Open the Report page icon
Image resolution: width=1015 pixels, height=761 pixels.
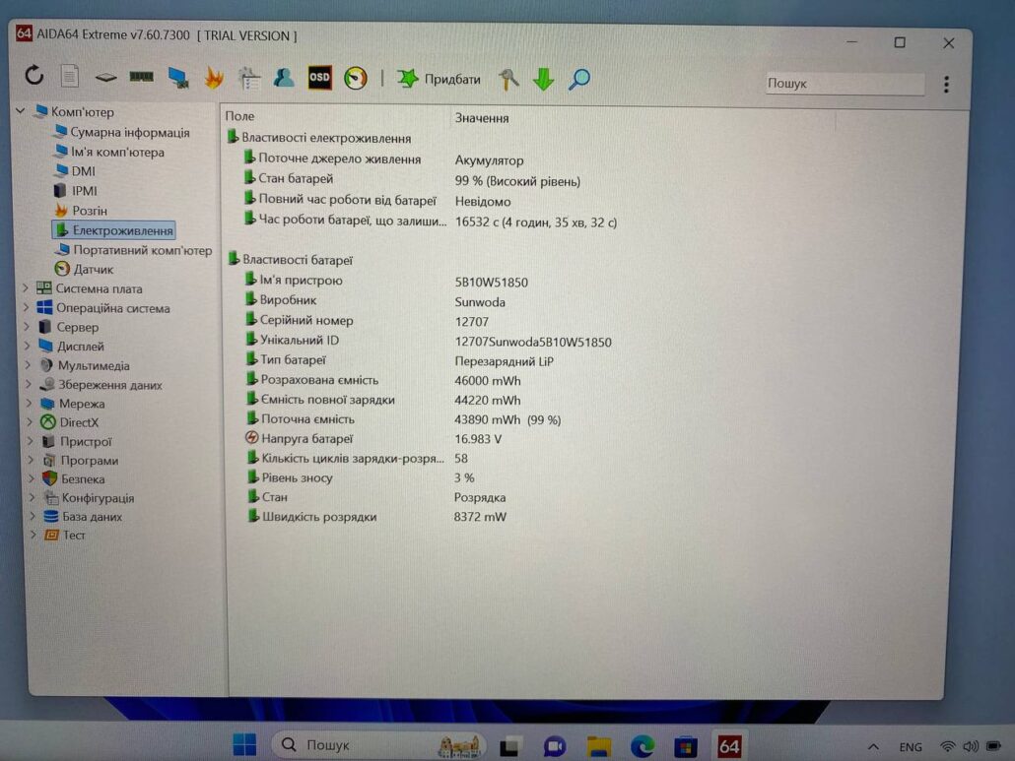coord(69,76)
